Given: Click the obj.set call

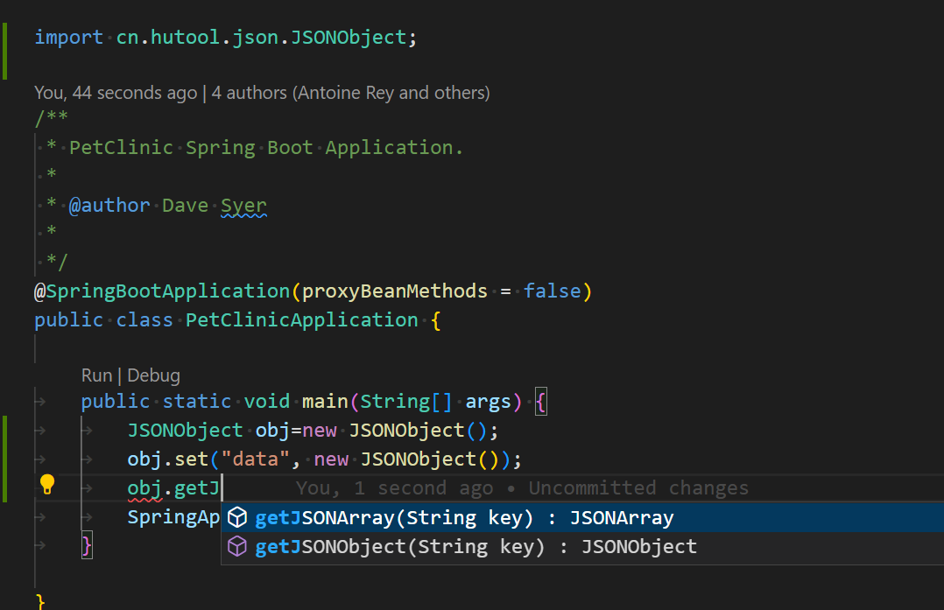Looking at the screenshot, I should pyautogui.click(x=167, y=459).
